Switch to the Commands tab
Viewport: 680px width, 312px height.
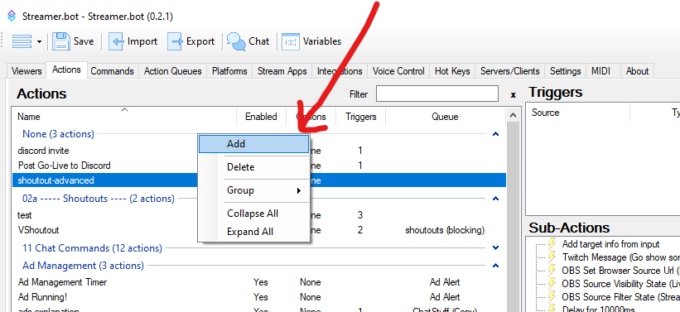[112, 71]
